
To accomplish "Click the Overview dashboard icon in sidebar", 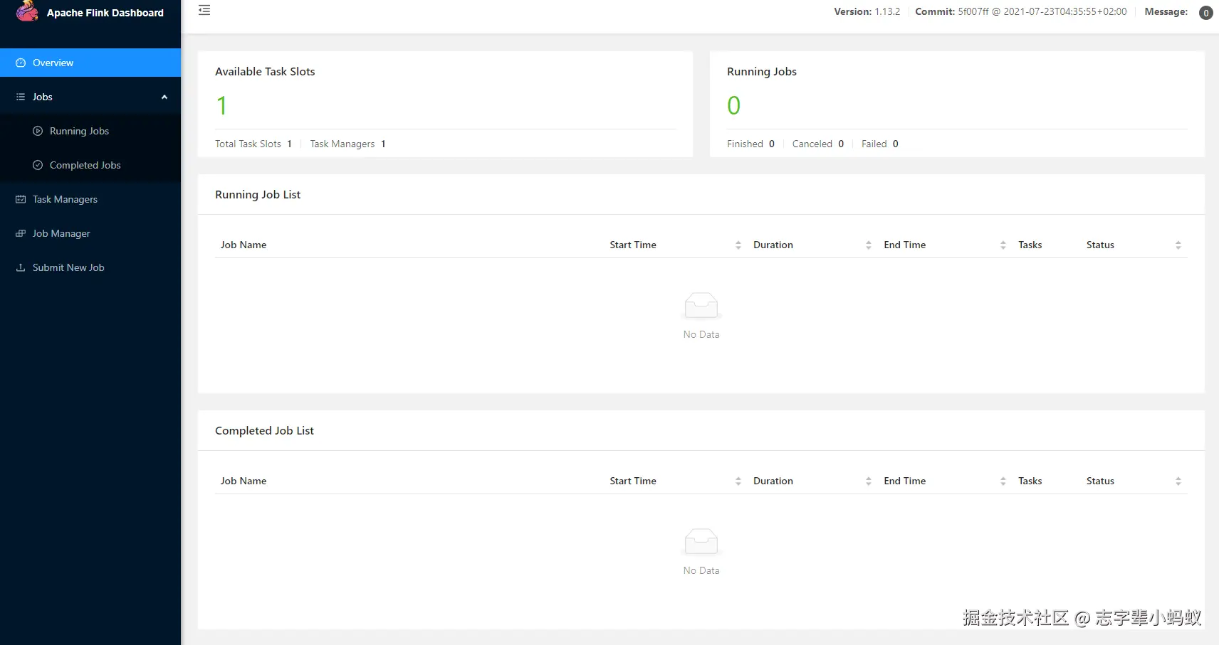I will coord(21,63).
